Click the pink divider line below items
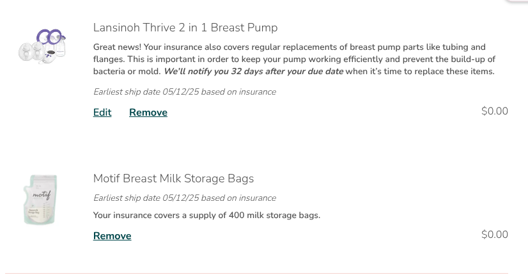The height and width of the screenshot is (275, 528). (x=256, y=273)
